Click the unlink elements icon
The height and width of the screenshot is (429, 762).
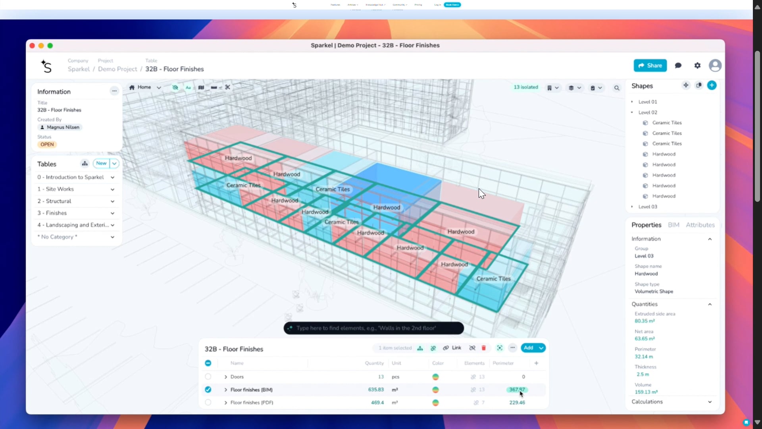[472, 348]
